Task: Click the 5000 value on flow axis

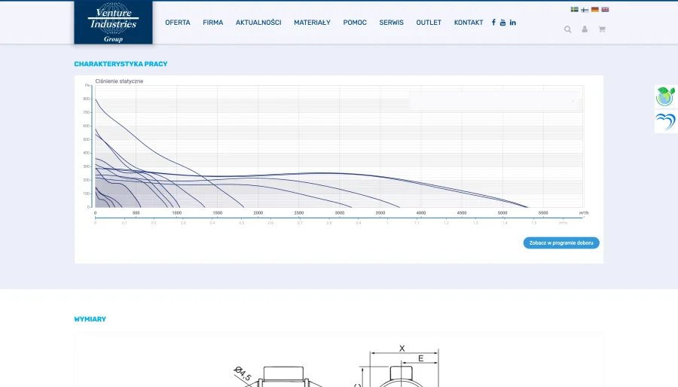Action: point(502,213)
